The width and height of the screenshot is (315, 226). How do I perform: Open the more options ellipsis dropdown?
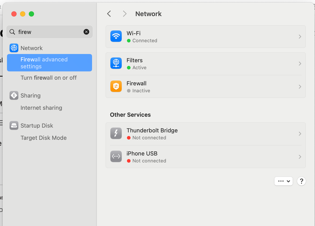click(283, 181)
